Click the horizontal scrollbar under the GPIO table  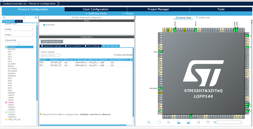click(83, 125)
